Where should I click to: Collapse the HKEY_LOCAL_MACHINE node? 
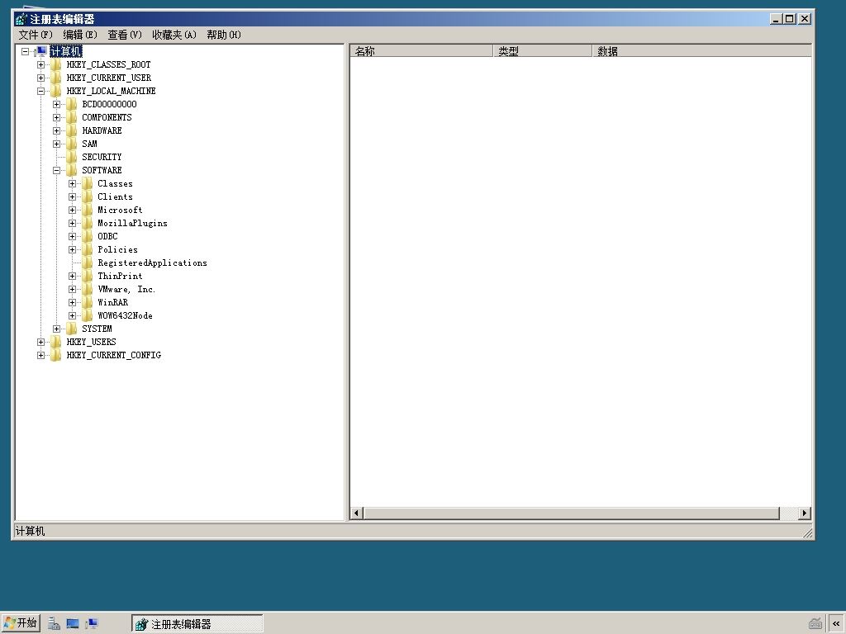pos(40,91)
